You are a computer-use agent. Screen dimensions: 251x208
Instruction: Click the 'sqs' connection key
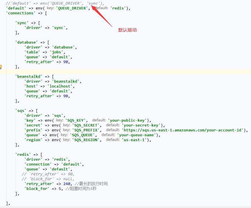click(x=21, y=110)
